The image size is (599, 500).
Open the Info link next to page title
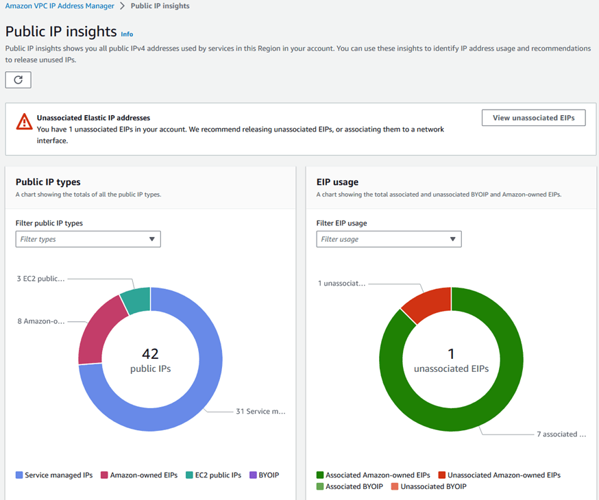pos(127,34)
